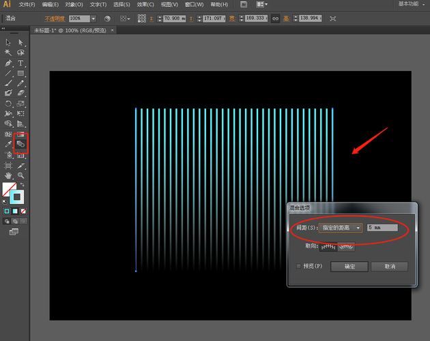Viewport: 430px width, 341px height.
Task: Select the Shape Builder tool
Action: [8, 123]
